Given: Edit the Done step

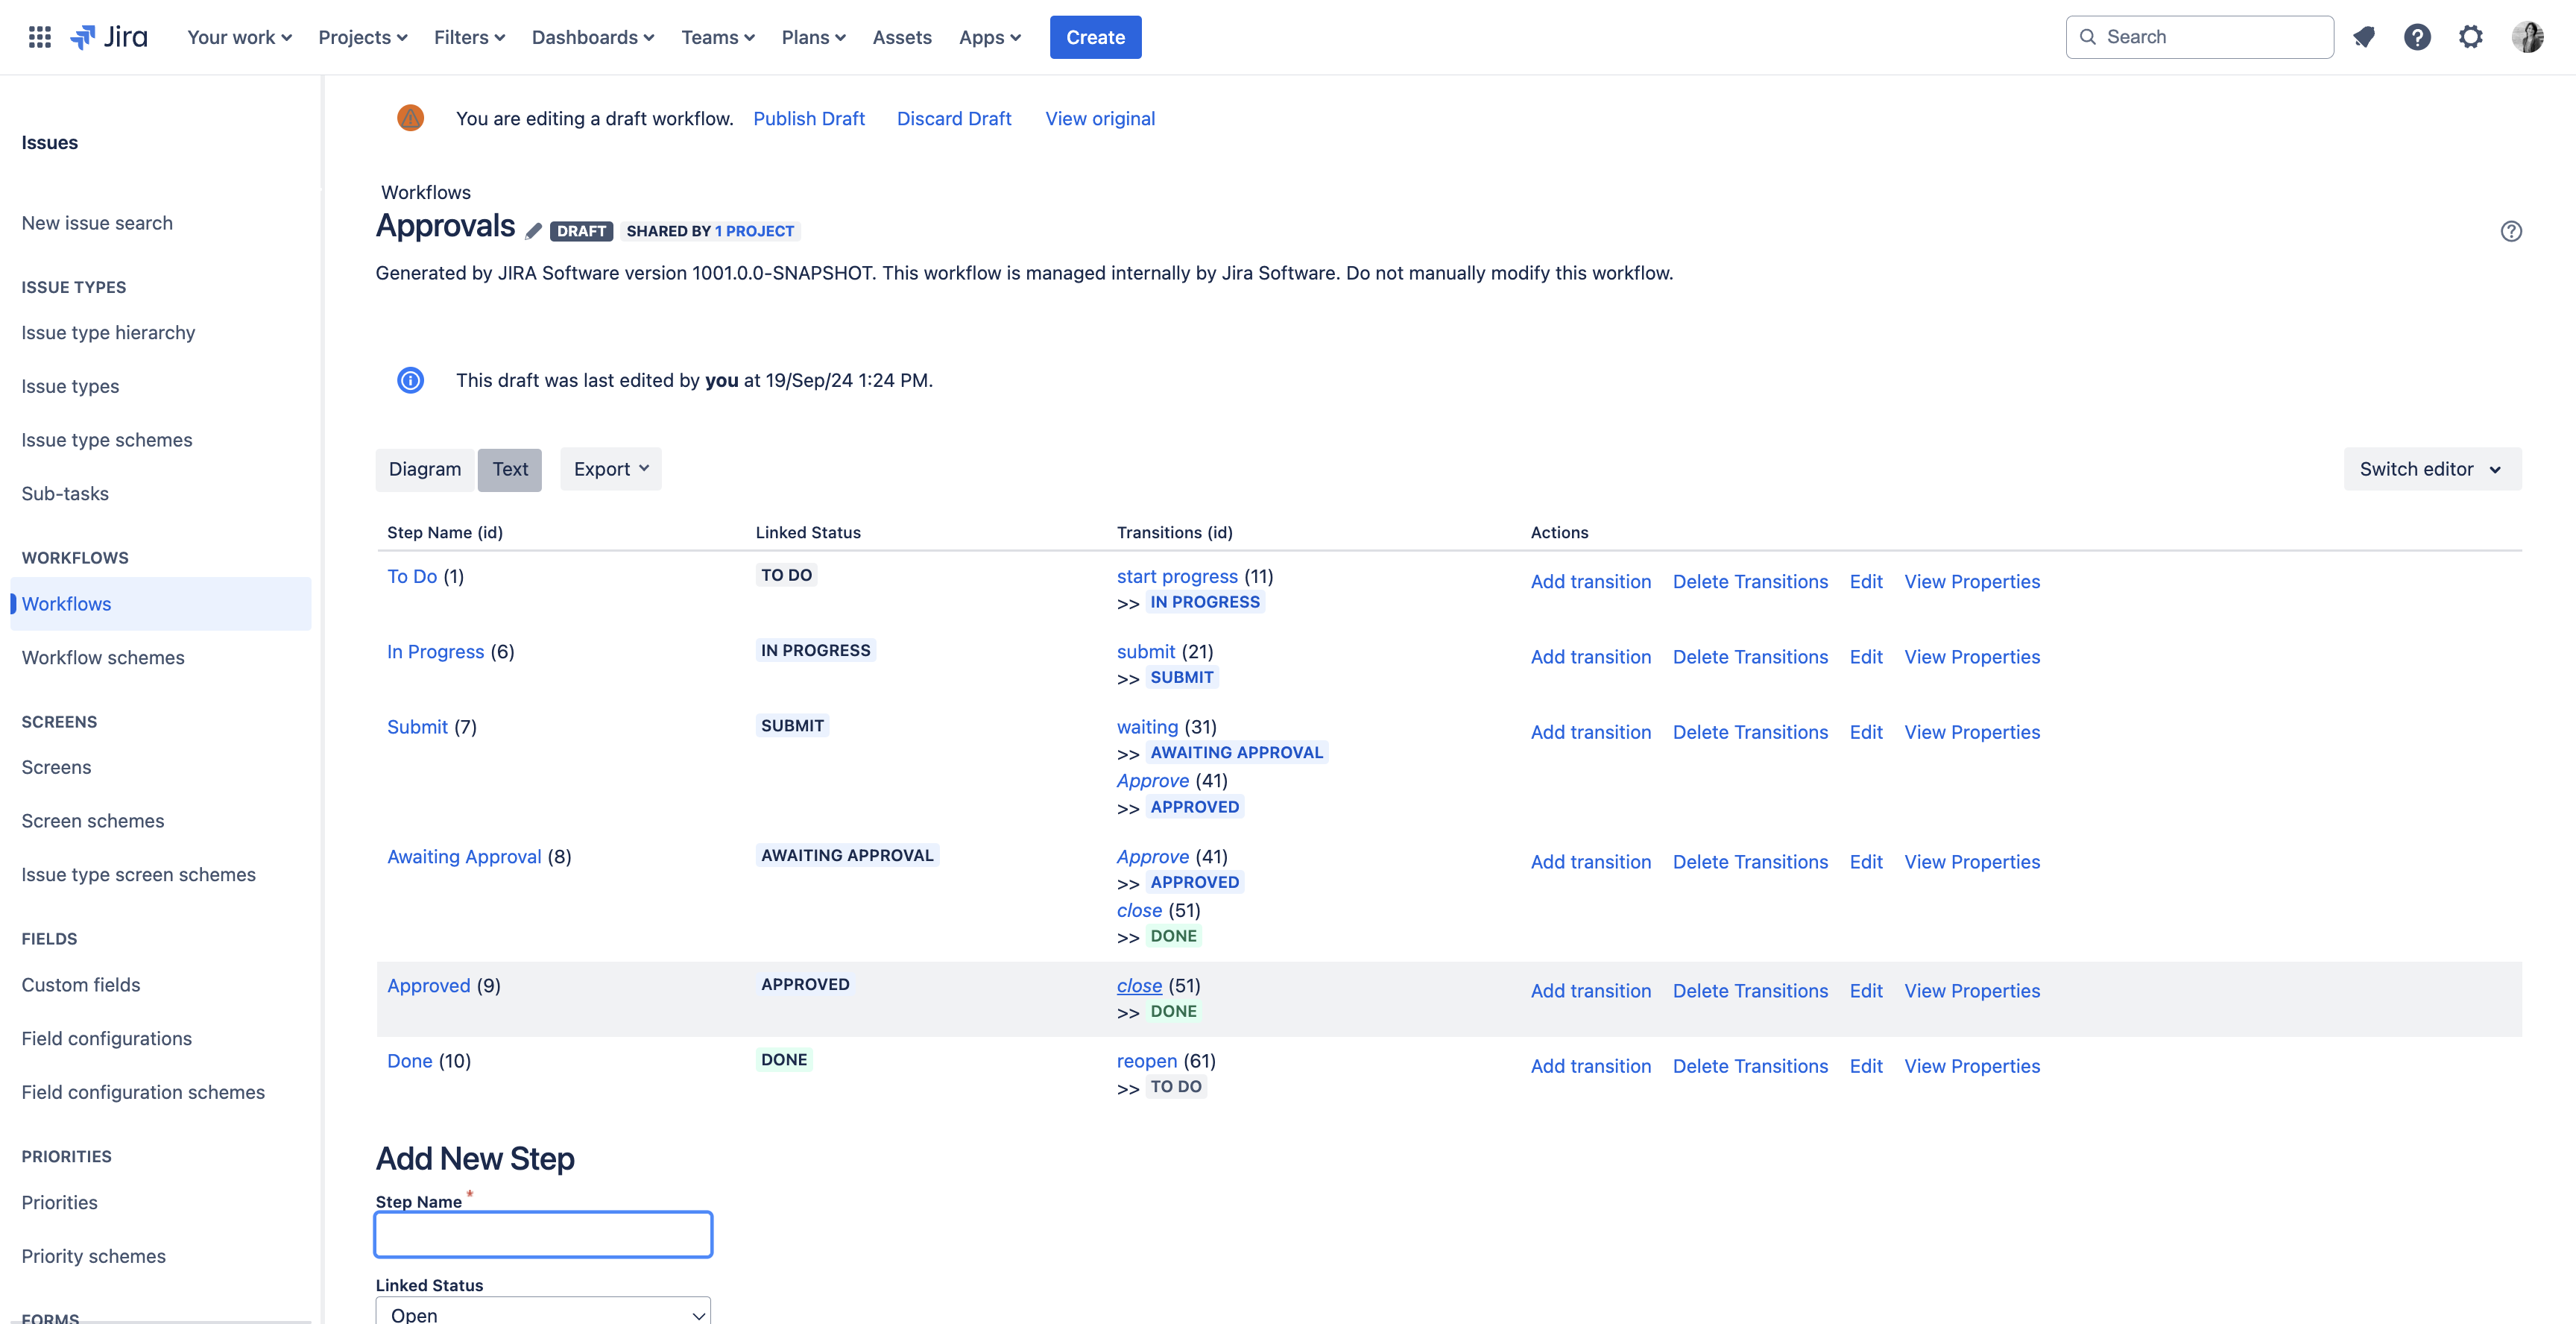Looking at the screenshot, I should tap(1866, 1066).
